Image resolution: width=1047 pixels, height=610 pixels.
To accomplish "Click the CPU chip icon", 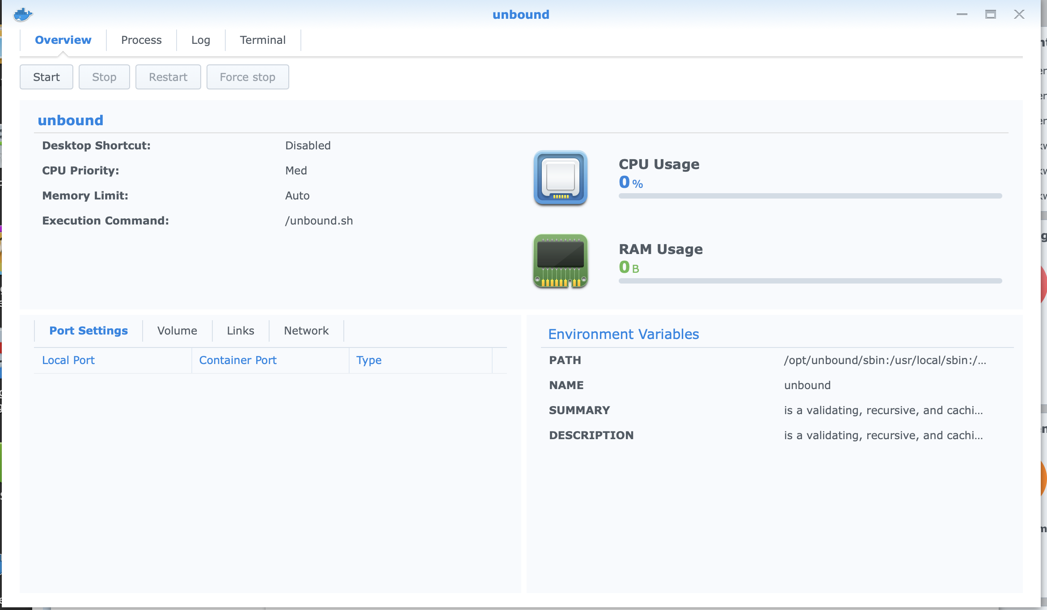I will 560,178.
